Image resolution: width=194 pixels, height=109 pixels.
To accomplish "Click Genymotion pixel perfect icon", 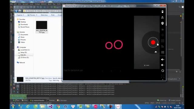I will [162, 76].
